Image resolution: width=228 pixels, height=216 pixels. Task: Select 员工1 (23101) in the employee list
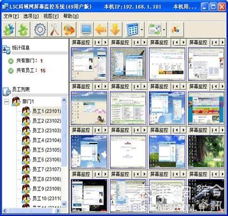point(47,111)
